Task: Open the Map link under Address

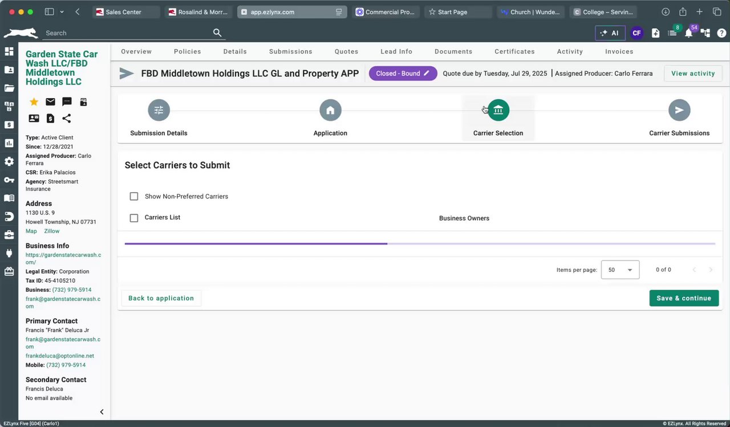Action: tap(31, 231)
